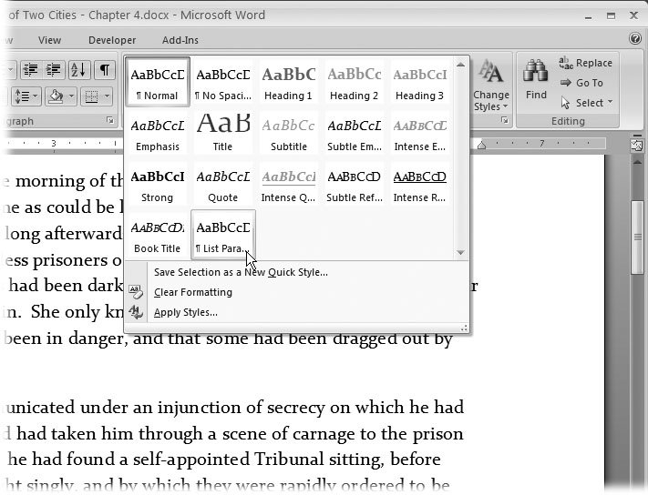648x495 pixels.
Task: Choose Clear Formatting from styles menu
Action: (x=192, y=292)
